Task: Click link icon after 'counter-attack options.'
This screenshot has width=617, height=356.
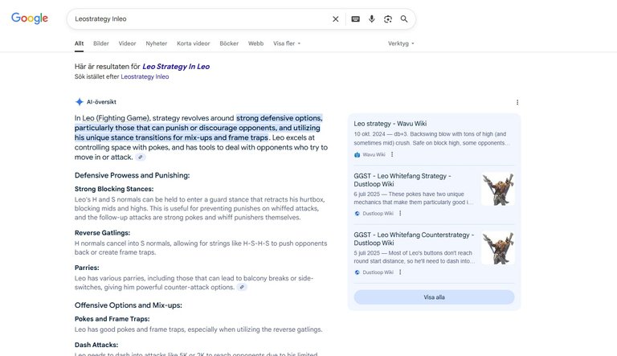Action: point(242,287)
